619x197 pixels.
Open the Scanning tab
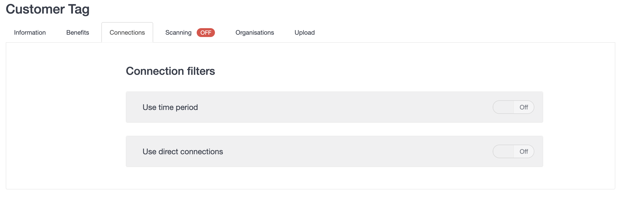178,33
